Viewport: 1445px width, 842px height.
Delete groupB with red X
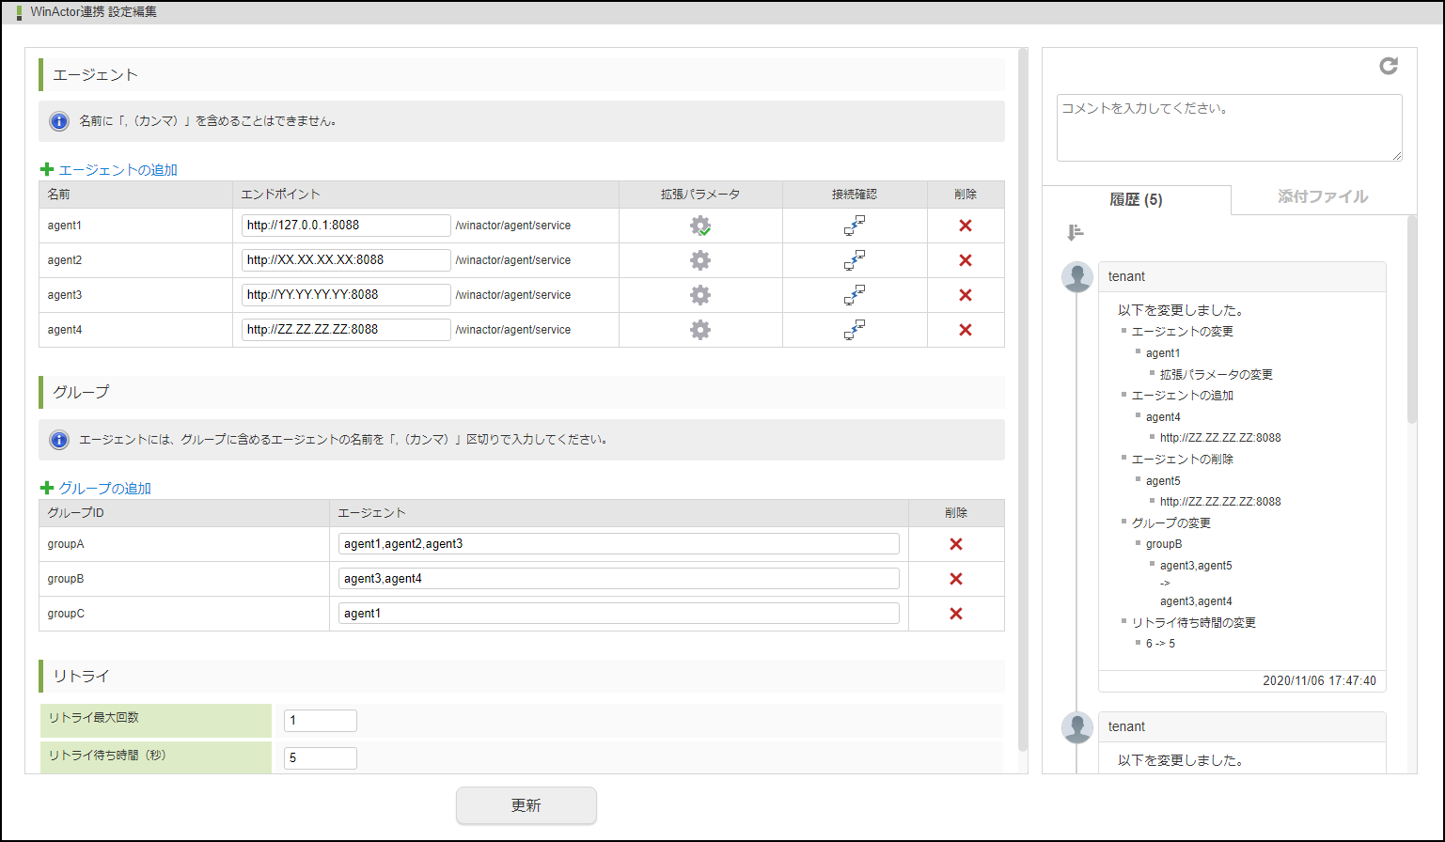[x=955, y=579]
